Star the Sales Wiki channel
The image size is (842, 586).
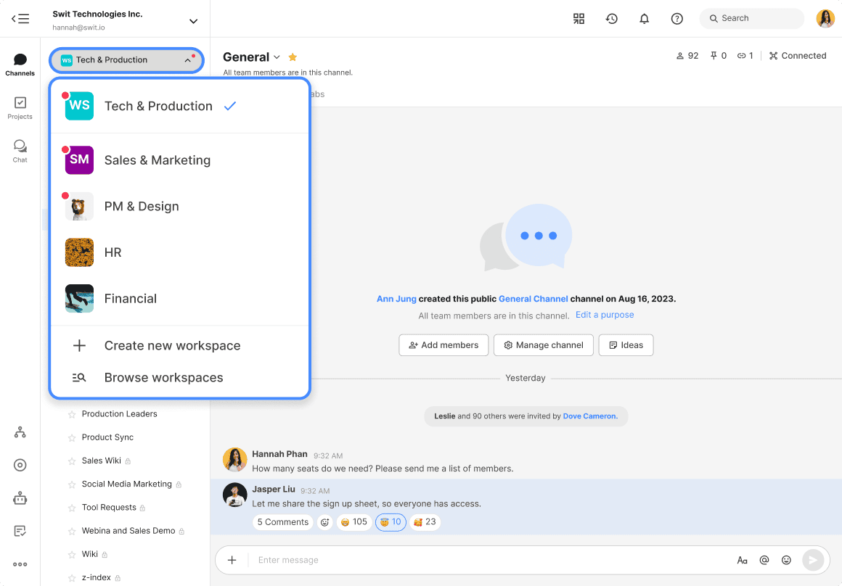pyautogui.click(x=71, y=461)
